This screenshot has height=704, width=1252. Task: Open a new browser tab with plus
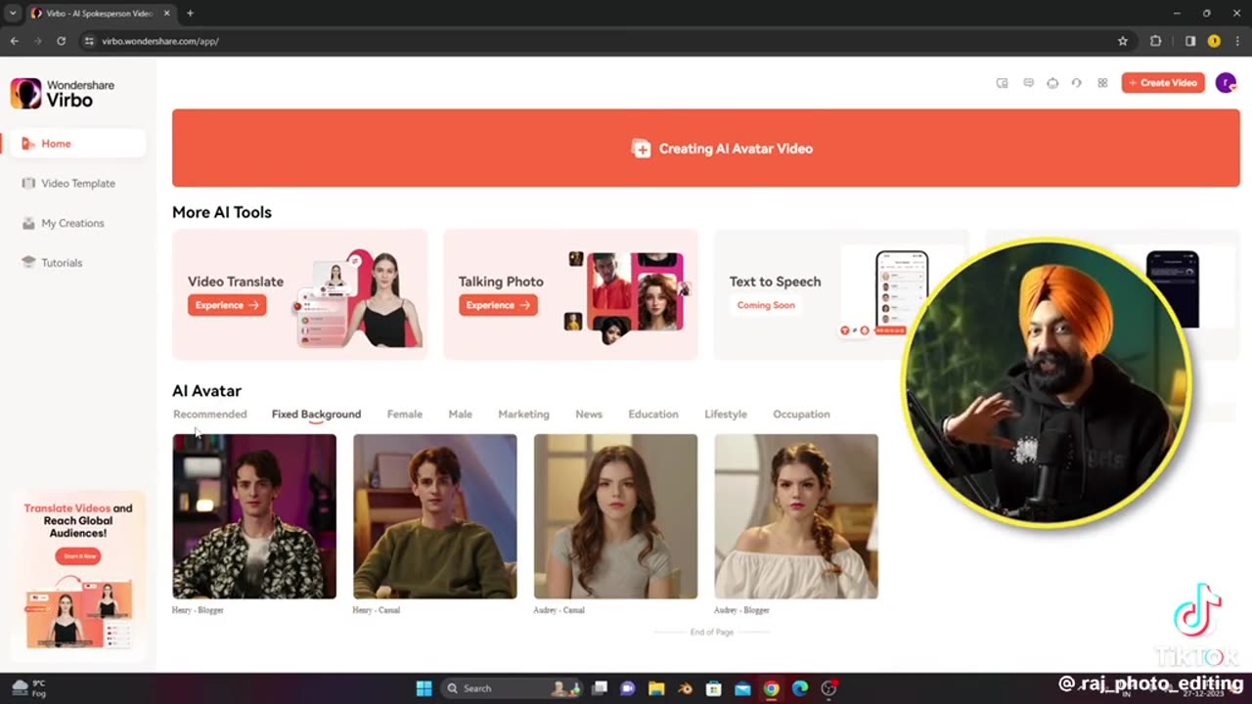(190, 13)
